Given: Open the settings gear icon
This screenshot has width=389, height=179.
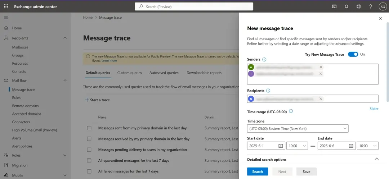Looking at the screenshot, I should pyautogui.click(x=358, y=7).
